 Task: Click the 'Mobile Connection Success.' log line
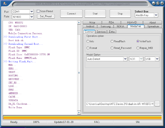[x=25, y=33]
